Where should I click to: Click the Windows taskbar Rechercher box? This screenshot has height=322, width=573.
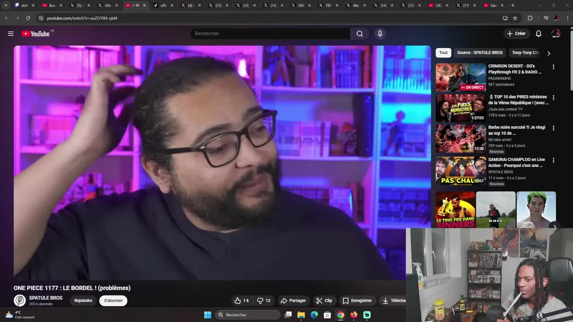(x=248, y=315)
